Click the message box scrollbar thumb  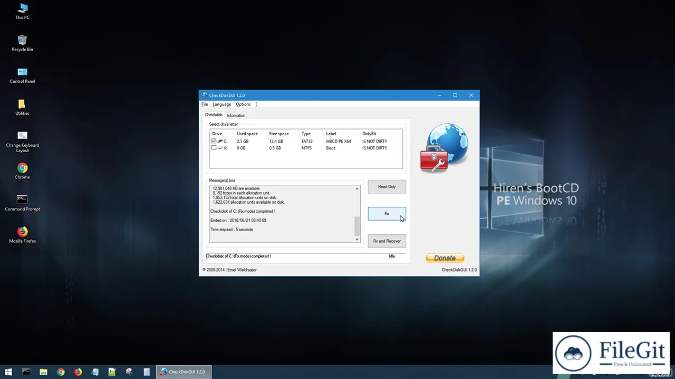(357, 225)
